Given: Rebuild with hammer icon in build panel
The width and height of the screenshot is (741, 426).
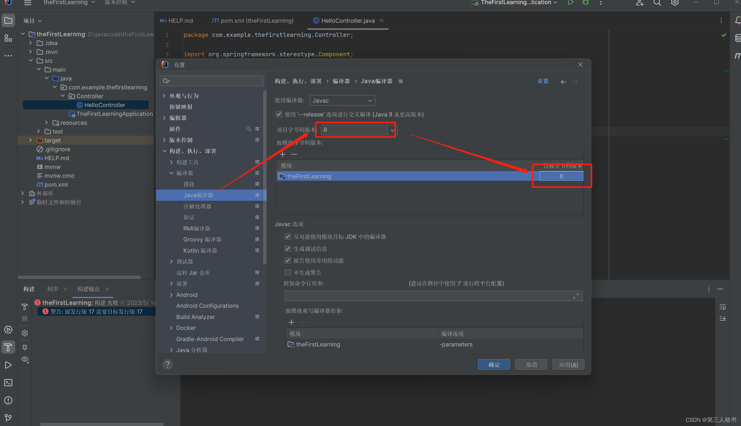Looking at the screenshot, I should [25, 307].
